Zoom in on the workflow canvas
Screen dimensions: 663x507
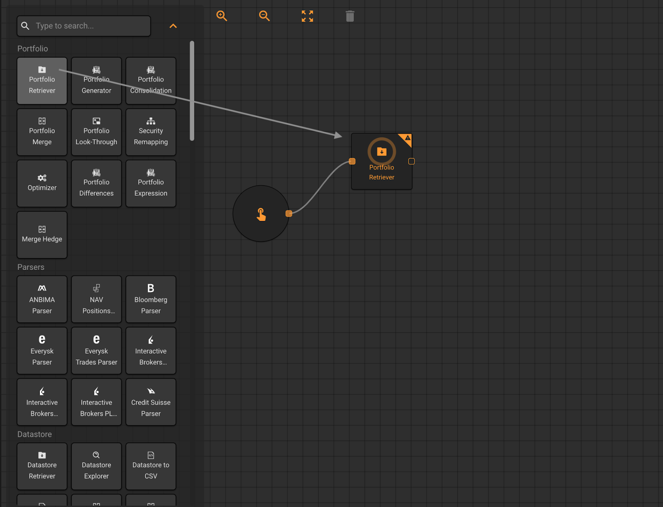click(x=222, y=16)
